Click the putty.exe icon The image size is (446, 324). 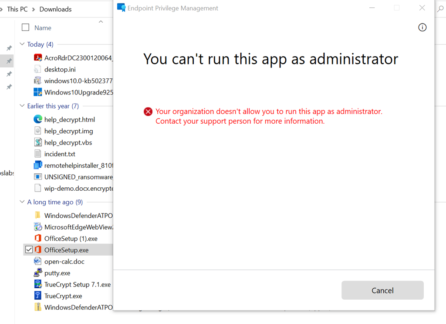(x=37, y=273)
